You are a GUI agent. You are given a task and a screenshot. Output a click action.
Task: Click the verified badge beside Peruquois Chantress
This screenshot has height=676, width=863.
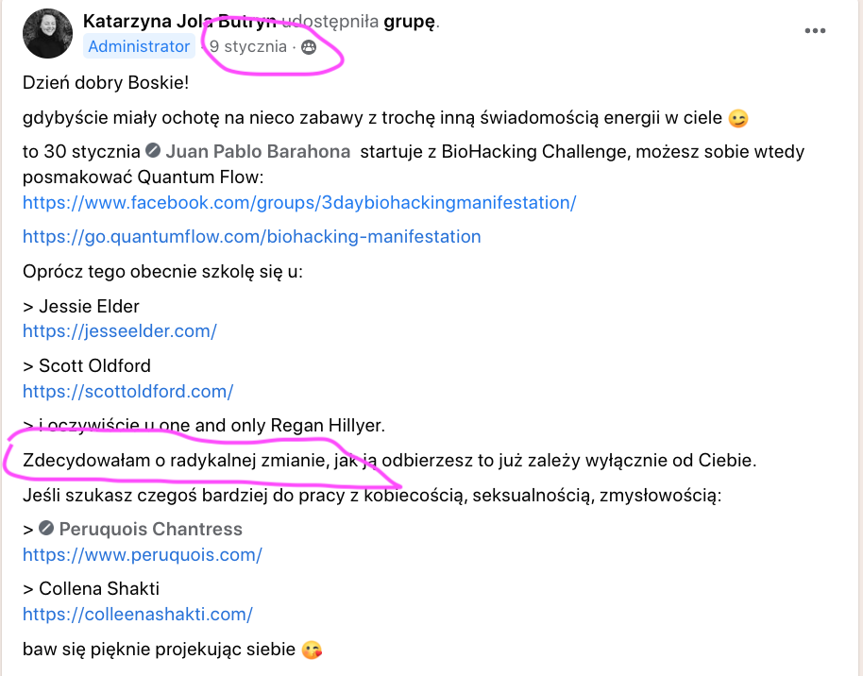(x=46, y=529)
